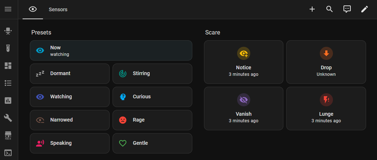Click the question head icon on Curious
The height and width of the screenshot is (160, 377).
(x=123, y=97)
